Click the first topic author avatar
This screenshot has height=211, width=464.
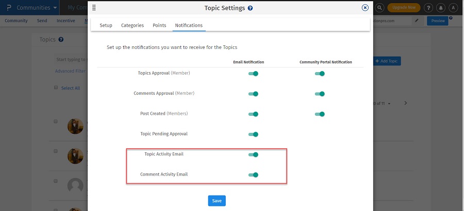pyautogui.click(x=75, y=126)
